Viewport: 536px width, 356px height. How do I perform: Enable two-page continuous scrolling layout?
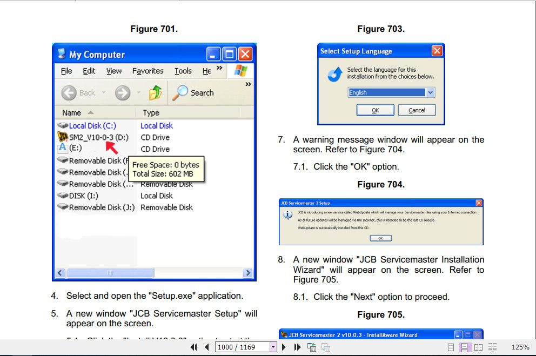492,347
